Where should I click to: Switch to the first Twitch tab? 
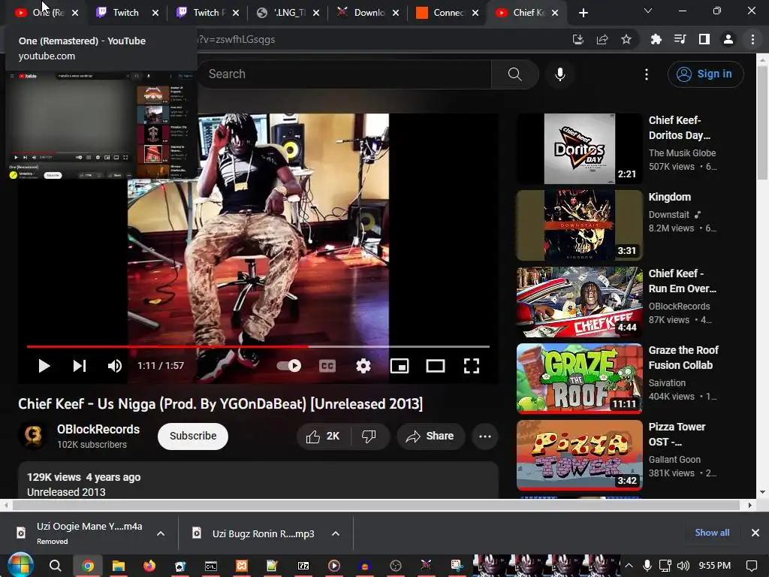[126, 13]
